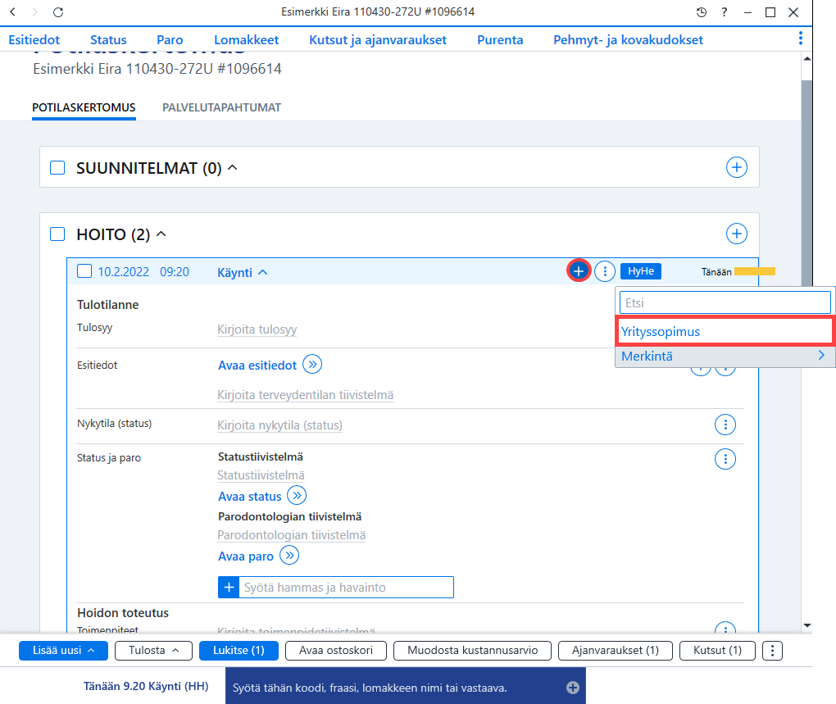
Task: Click Tänään 9.20 Käynti (HH) label
Action: pos(146,687)
